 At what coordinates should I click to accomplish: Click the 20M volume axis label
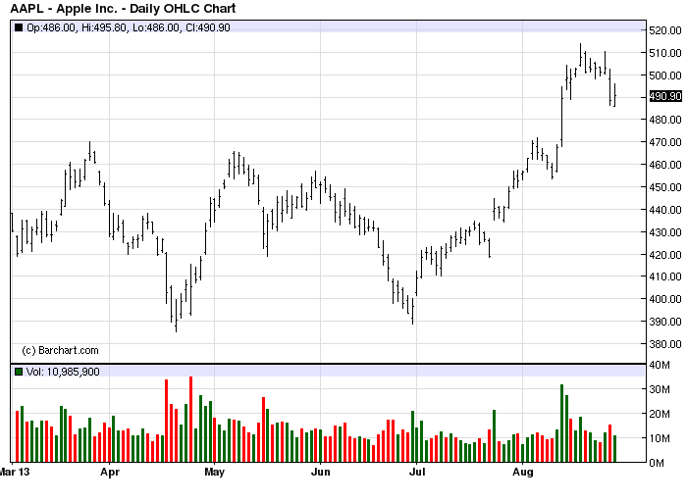tap(660, 414)
